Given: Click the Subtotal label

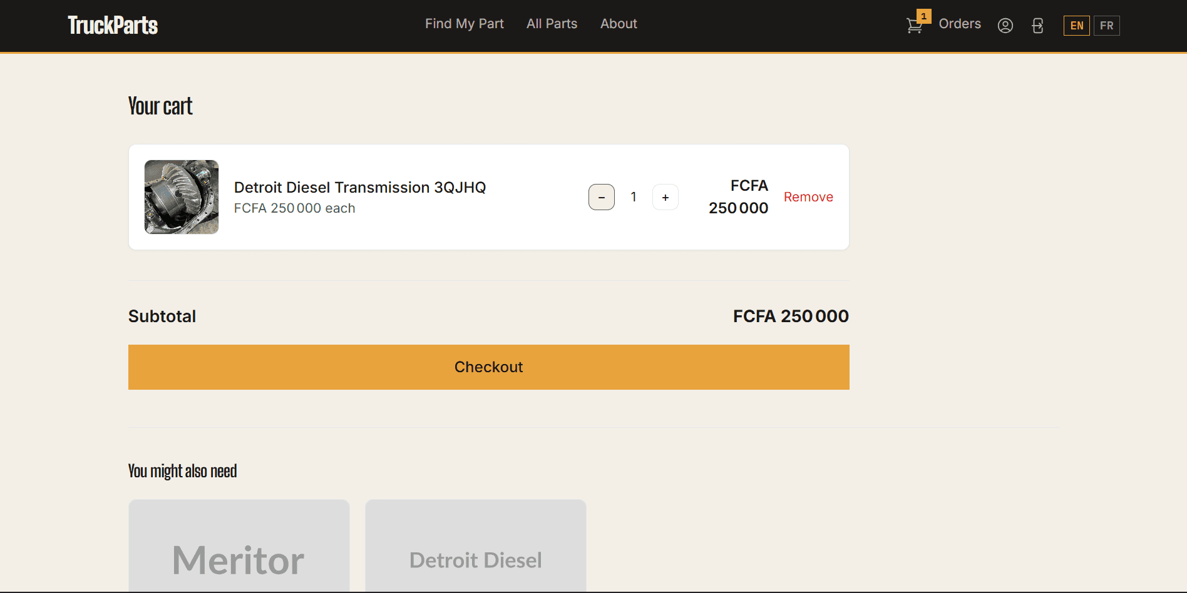Looking at the screenshot, I should click(x=162, y=317).
